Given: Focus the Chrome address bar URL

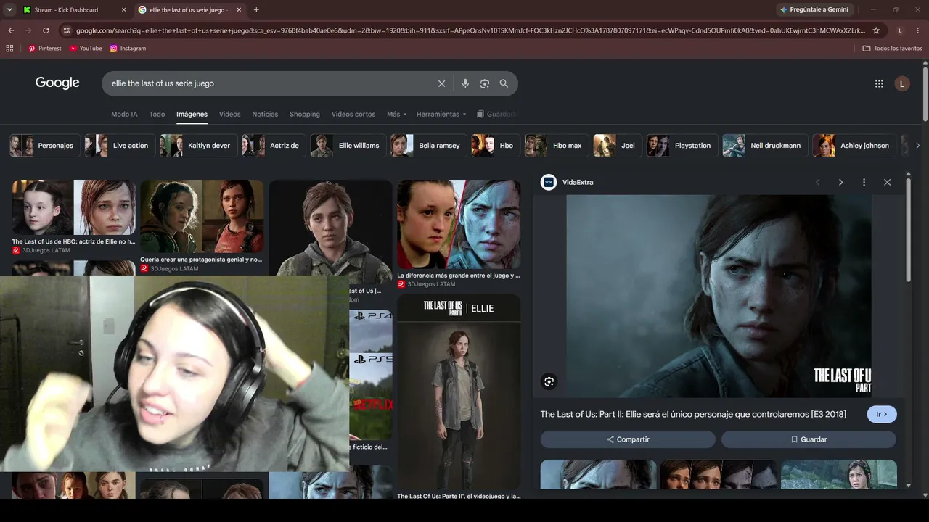Looking at the screenshot, I should click(470, 30).
